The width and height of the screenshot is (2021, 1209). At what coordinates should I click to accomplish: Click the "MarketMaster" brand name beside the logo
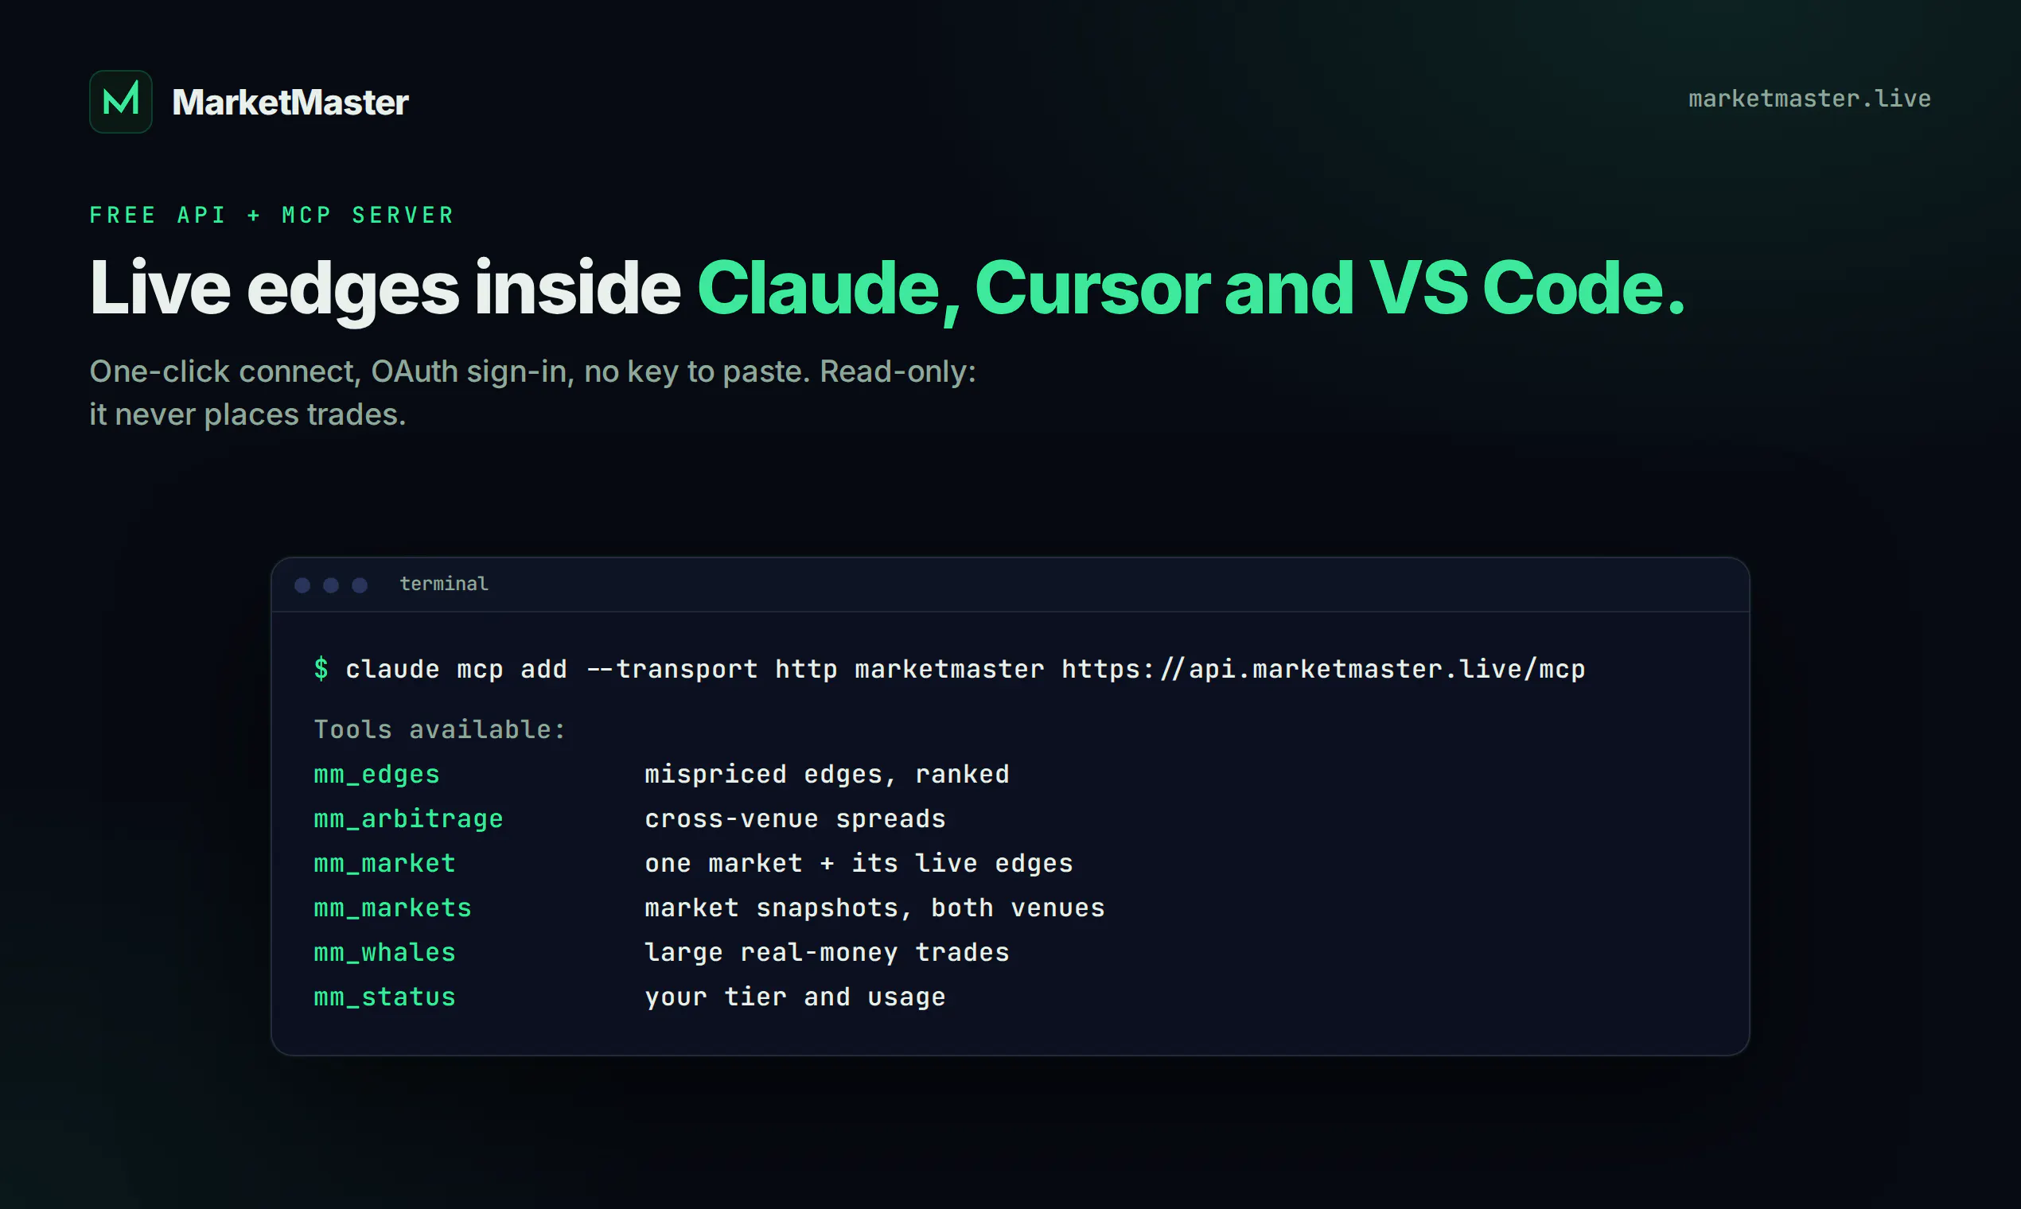click(290, 103)
